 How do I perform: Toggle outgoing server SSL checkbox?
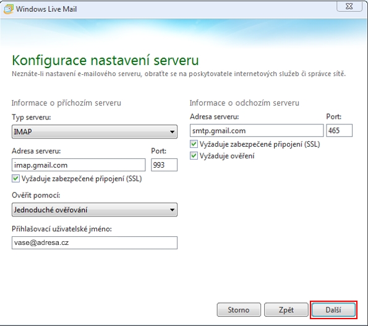[194, 144]
